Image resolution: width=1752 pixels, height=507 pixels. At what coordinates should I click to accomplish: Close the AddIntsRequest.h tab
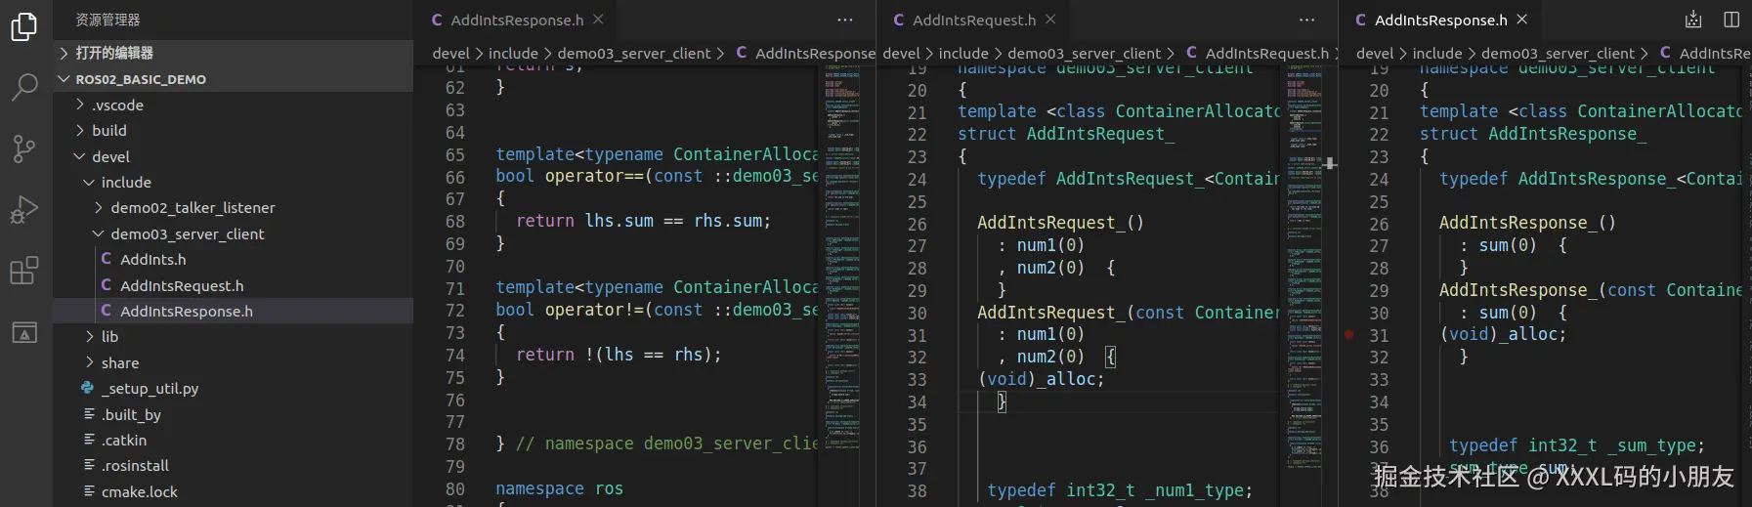click(1050, 20)
